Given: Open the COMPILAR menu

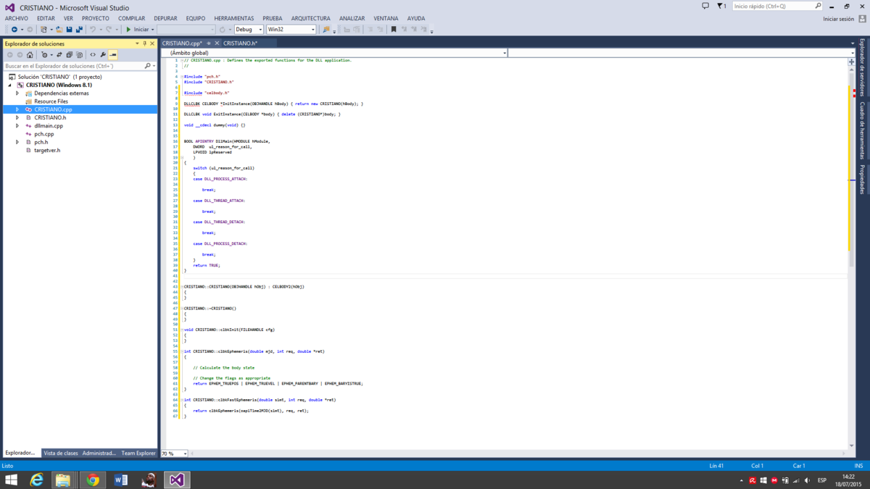Looking at the screenshot, I should [x=131, y=18].
